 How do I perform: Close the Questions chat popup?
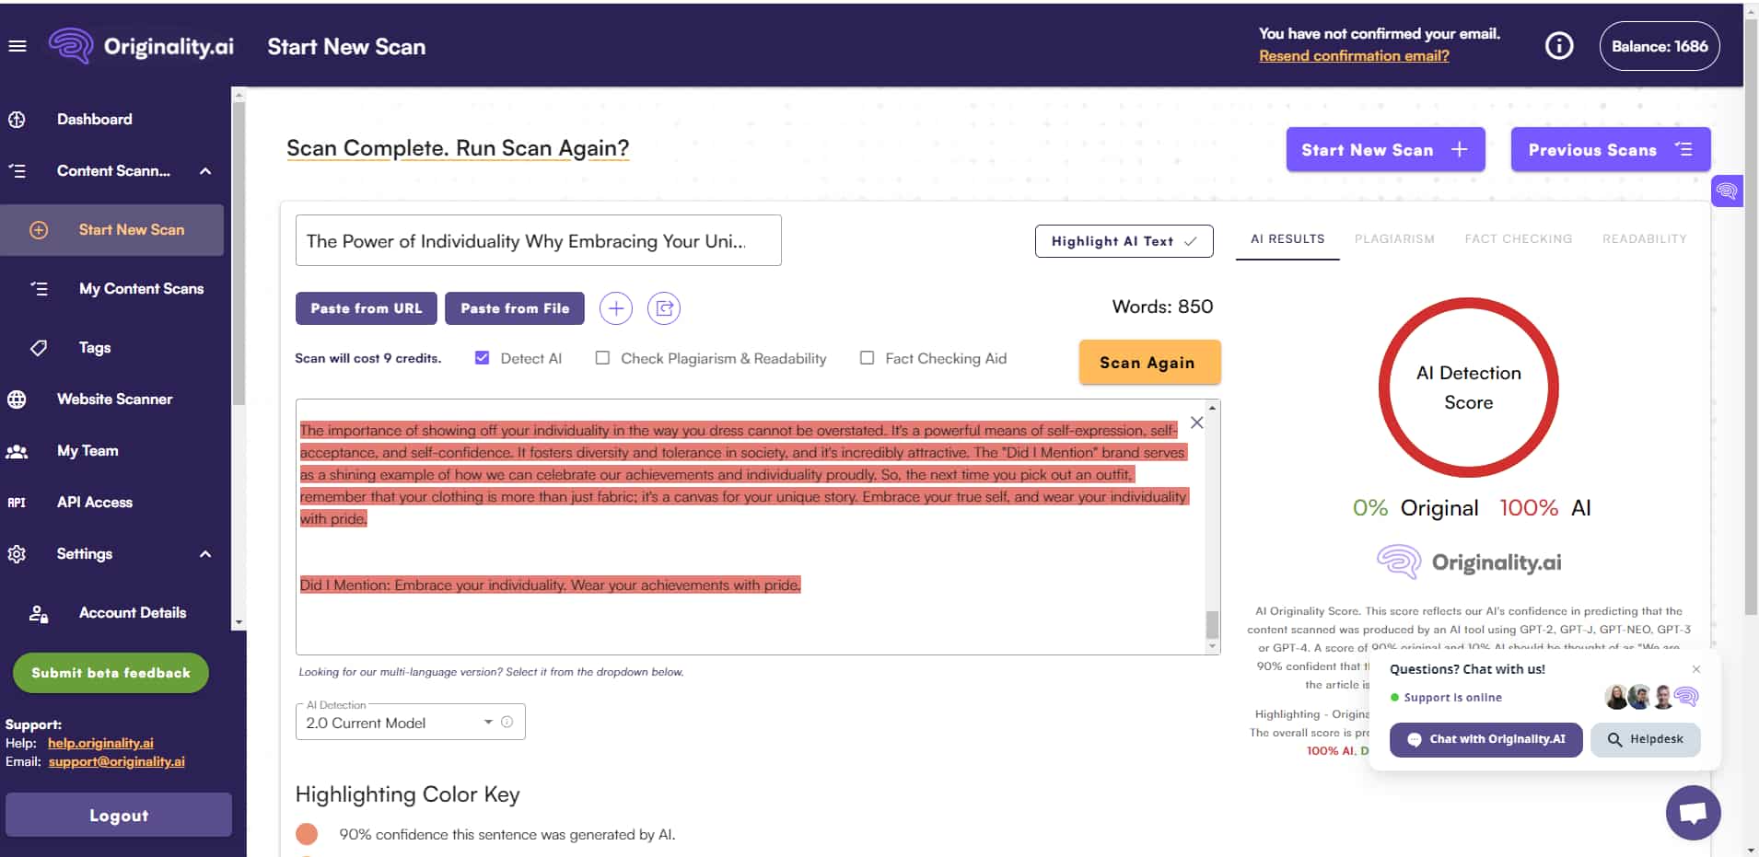click(1696, 669)
